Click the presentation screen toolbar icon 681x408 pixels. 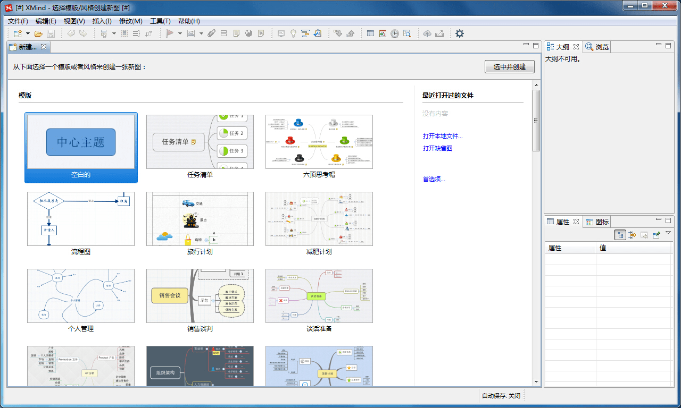coord(281,33)
